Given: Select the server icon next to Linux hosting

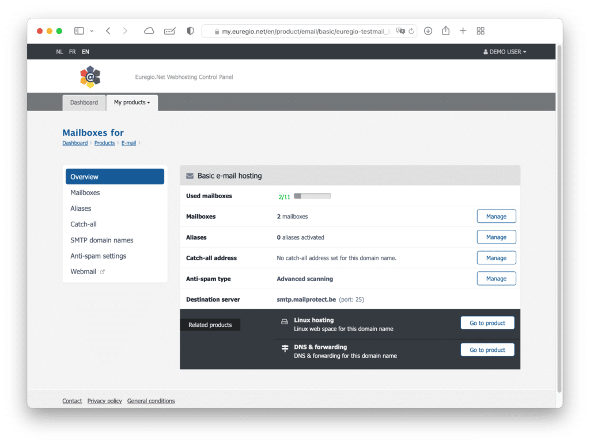Looking at the screenshot, I should [x=285, y=321].
